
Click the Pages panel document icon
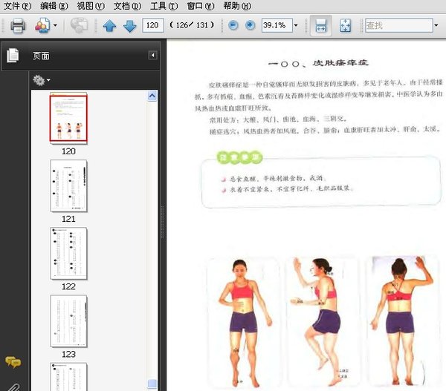click(x=13, y=56)
